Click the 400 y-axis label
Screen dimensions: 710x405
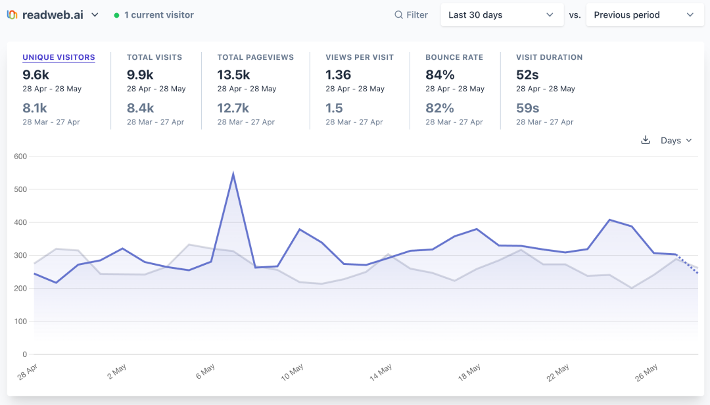click(20, 222)
